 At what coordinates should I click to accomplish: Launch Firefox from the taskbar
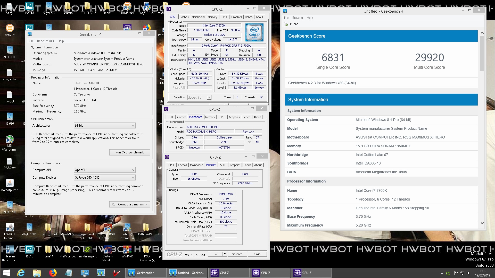(x=53, y=273)
